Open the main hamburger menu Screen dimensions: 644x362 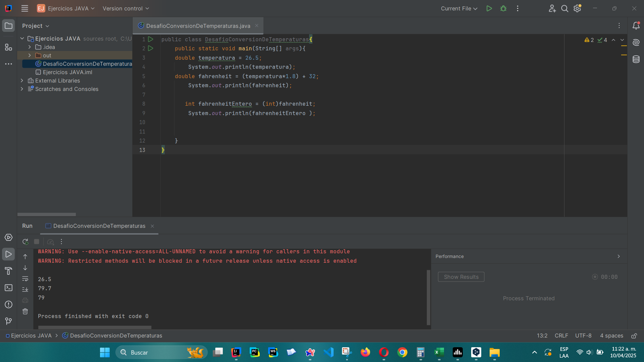point(24,8)
